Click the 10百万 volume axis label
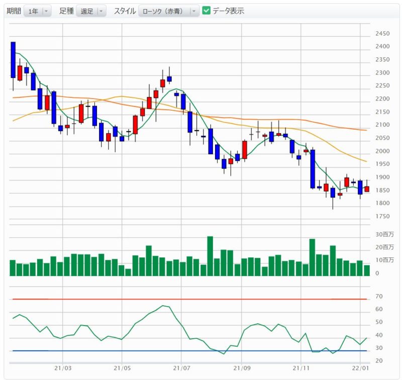The image size is (402, 380). pos(384,260)
